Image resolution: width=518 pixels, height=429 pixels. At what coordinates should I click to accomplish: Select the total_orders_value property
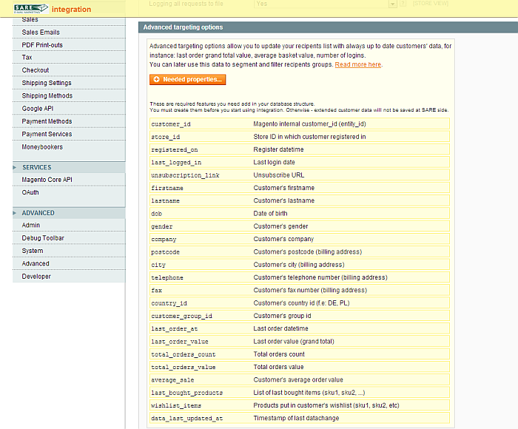pos(184,368)
